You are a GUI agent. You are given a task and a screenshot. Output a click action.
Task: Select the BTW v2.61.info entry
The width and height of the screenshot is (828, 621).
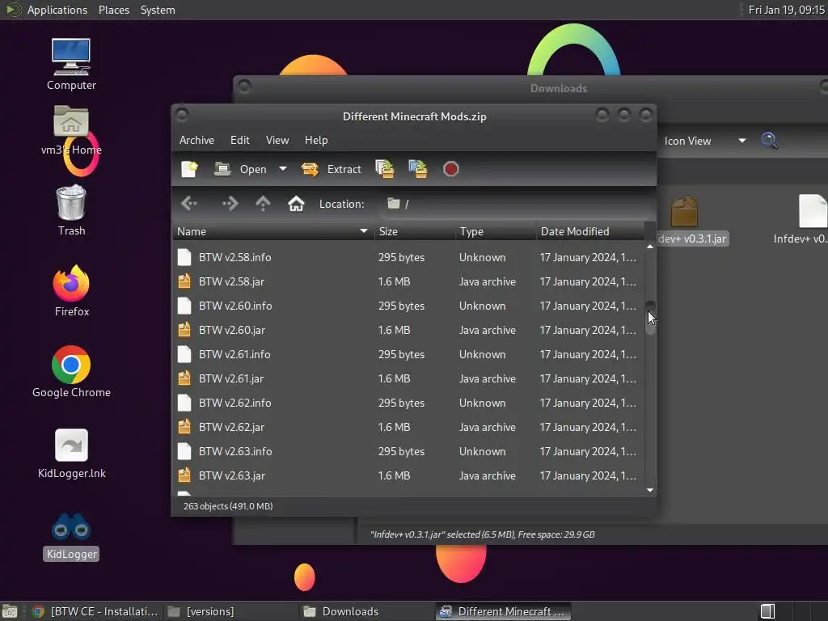(408, 354)
